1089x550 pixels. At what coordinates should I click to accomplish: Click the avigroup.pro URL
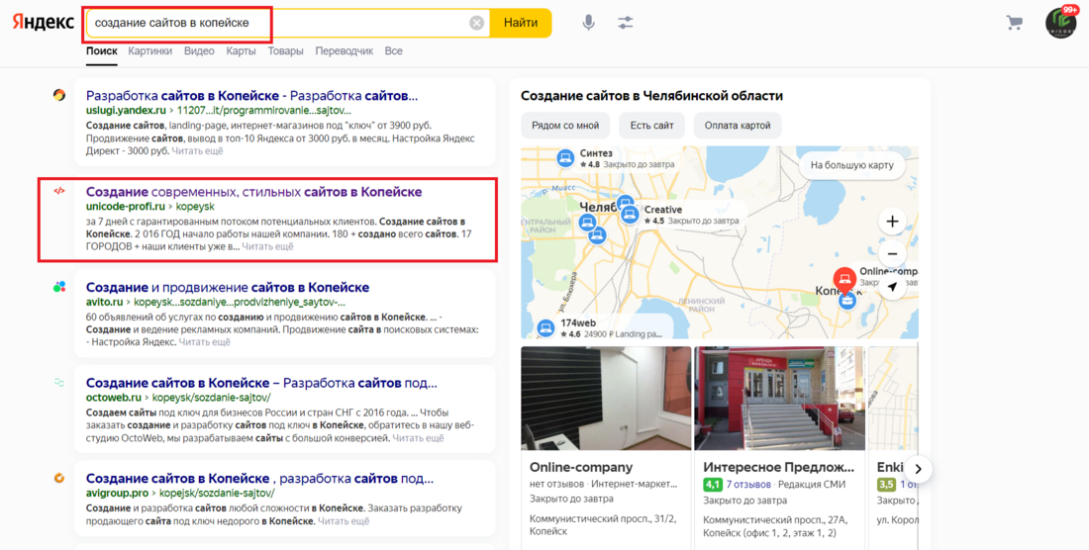pyautogui.click(x=118, y=494)
